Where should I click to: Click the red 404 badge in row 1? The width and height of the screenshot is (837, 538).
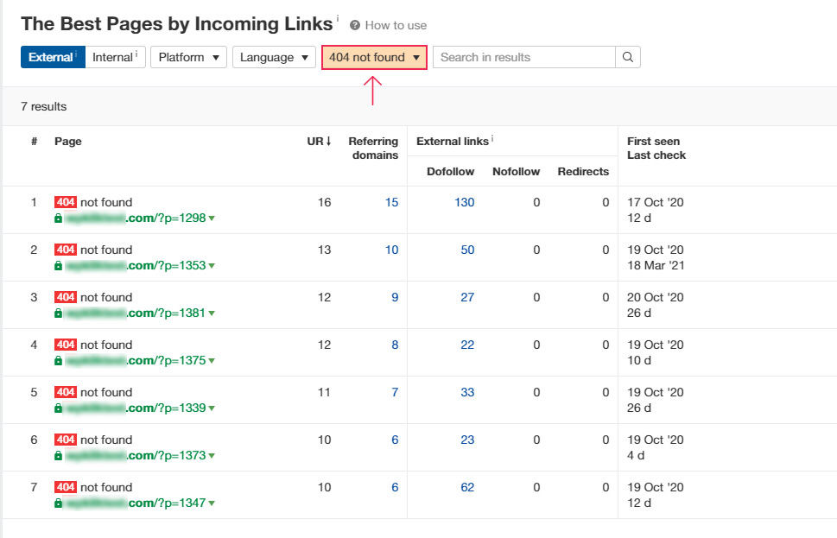point(66,202)
